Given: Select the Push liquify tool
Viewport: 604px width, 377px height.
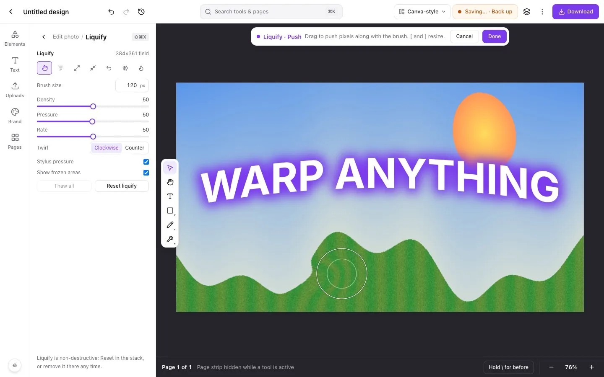Looking at the screenshot, I should (x=44, y=68).
